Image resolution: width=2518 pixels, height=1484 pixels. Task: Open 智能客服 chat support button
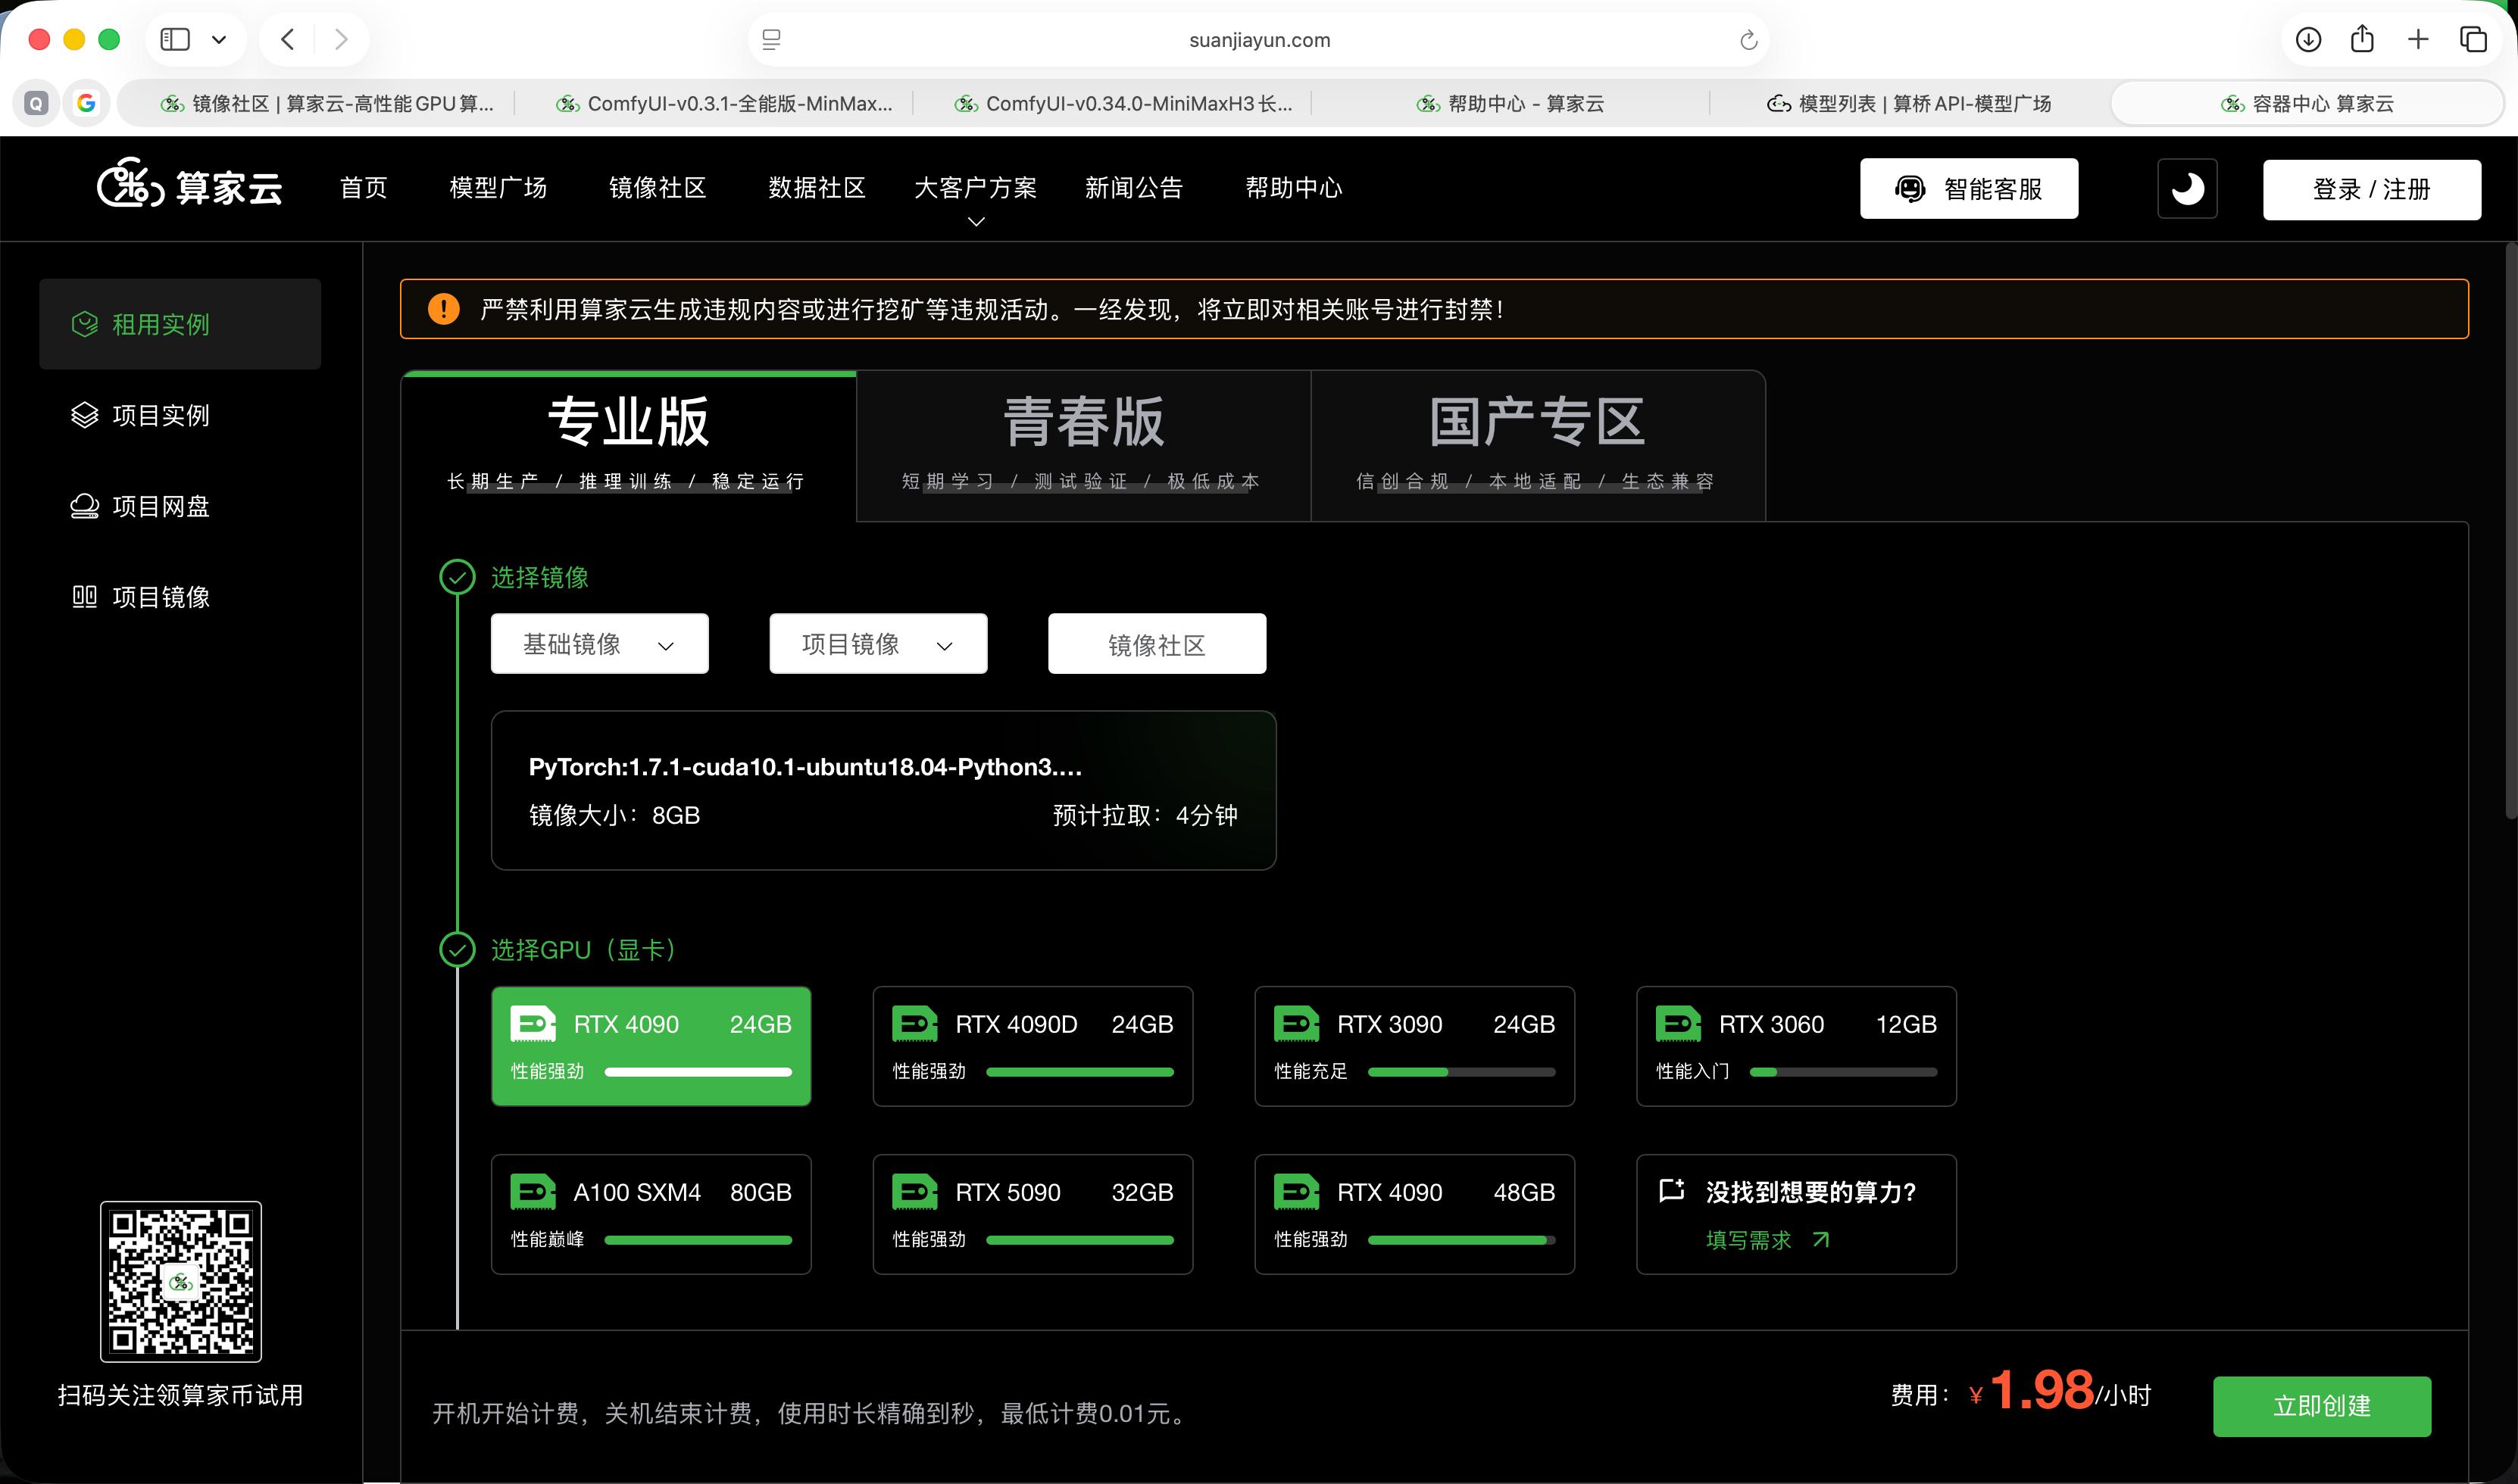pos(1969,188)
